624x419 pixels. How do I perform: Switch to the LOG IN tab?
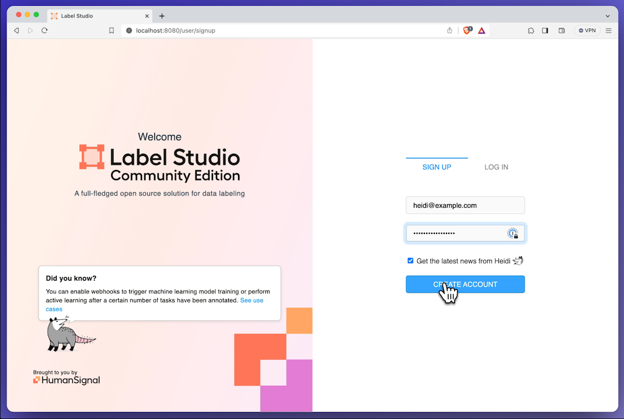coord(497,167)
